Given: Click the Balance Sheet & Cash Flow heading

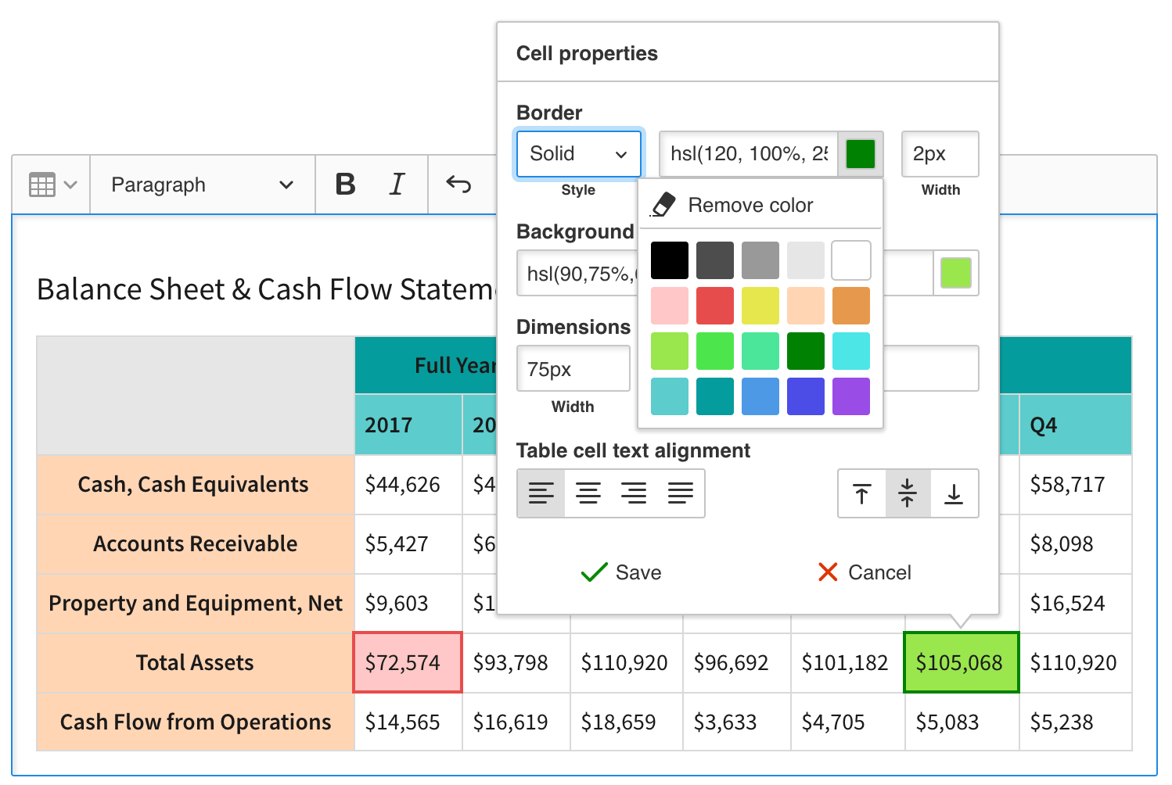Looking at the screenshot, I should click(x=266, y=289).
